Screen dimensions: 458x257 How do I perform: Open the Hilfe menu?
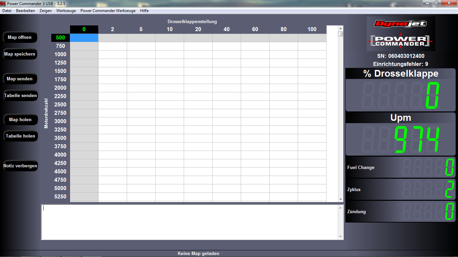tap(144, 11)
